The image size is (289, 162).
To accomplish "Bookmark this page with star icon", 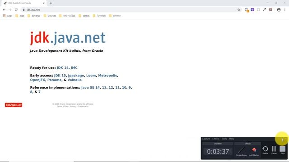I will (239, 10).
